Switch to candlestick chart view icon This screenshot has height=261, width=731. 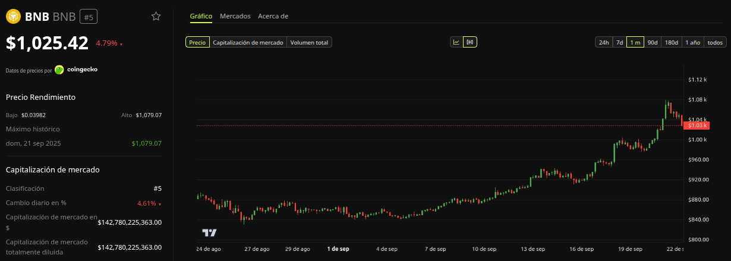click(x=470, y=42)
